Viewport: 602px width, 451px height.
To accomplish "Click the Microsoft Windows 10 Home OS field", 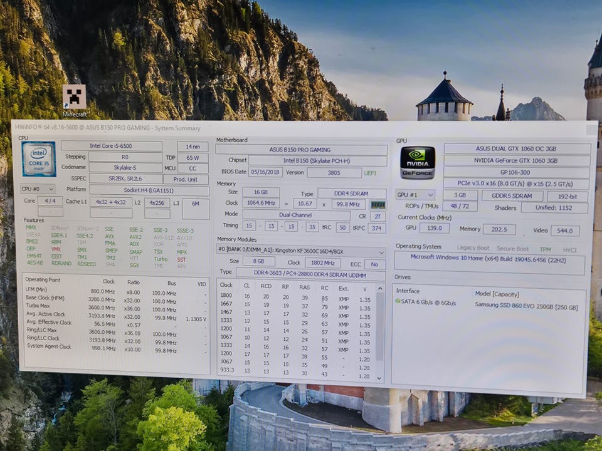I will coord(490,262).
